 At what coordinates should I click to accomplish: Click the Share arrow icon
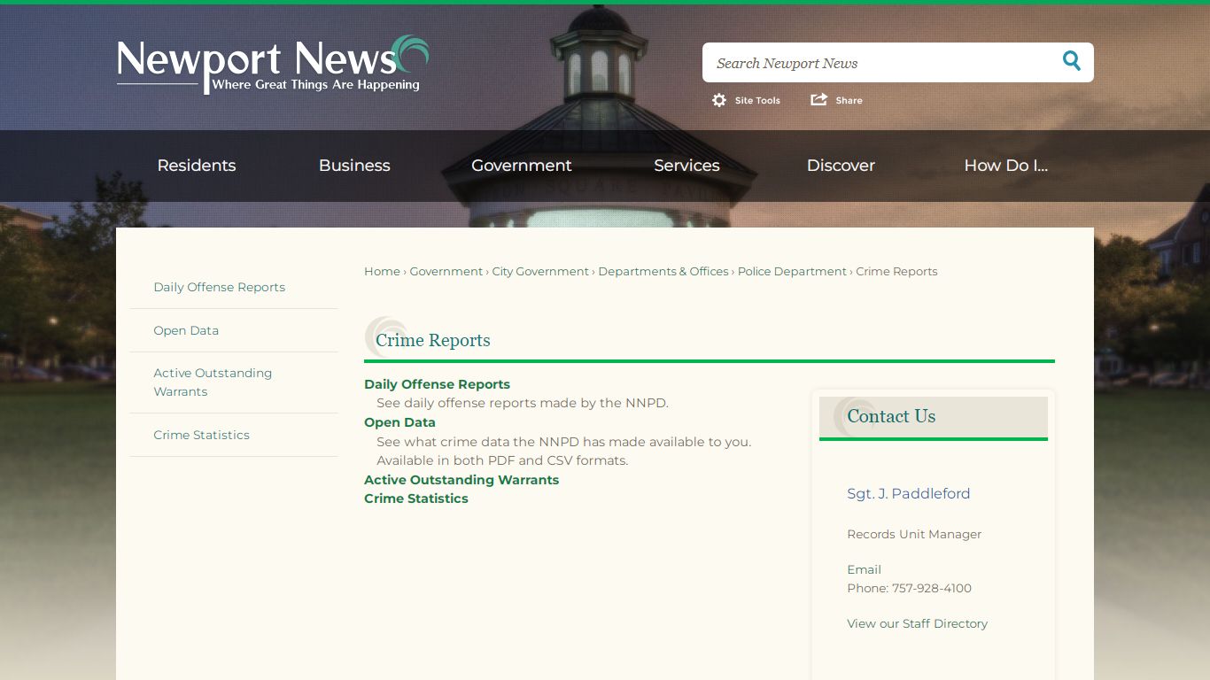pyautogui.click(x=818, y=99)
